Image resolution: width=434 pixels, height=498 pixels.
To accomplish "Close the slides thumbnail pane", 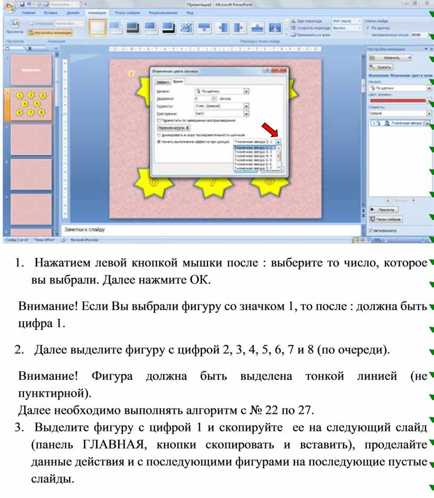I will (56, 48).
